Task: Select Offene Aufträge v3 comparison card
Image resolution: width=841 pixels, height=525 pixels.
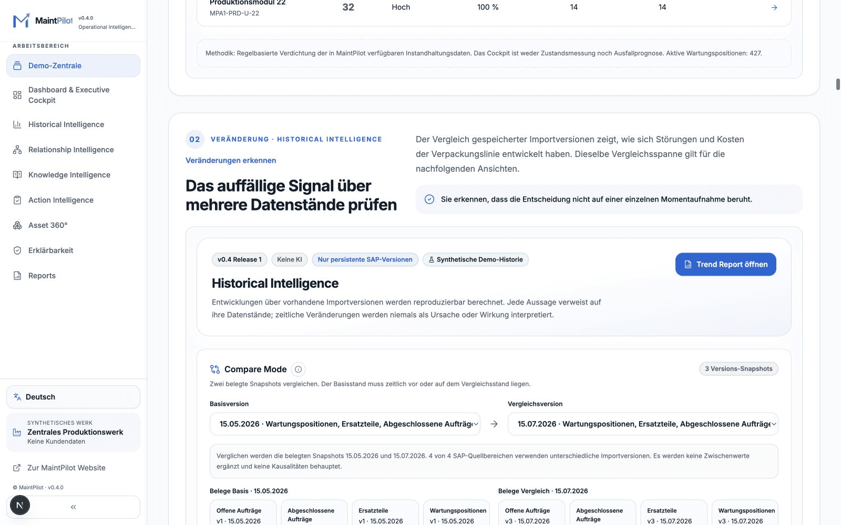Action: 531,513
